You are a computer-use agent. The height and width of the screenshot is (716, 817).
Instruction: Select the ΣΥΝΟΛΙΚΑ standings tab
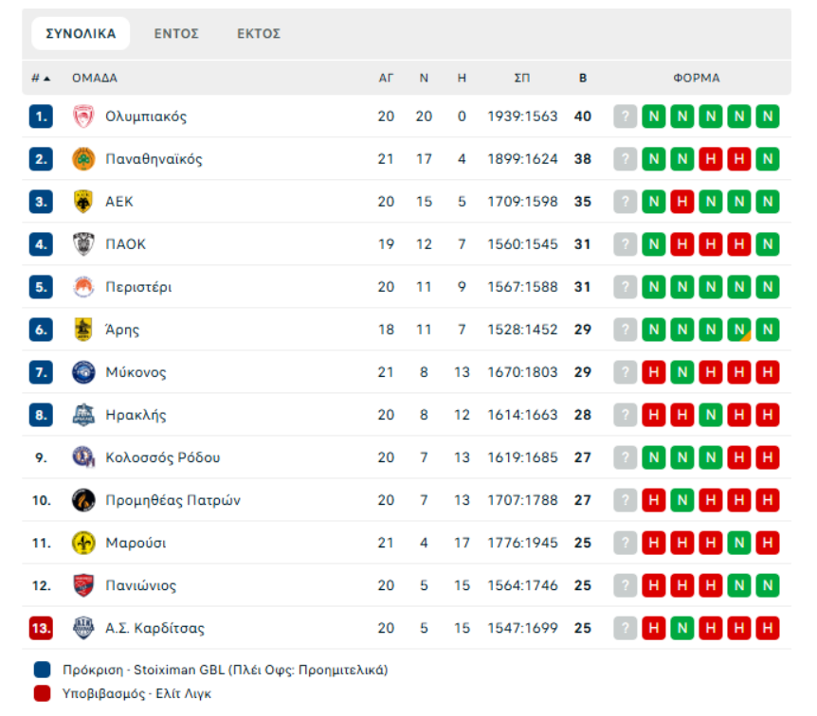pyautogui.click(x=81, y=34)
